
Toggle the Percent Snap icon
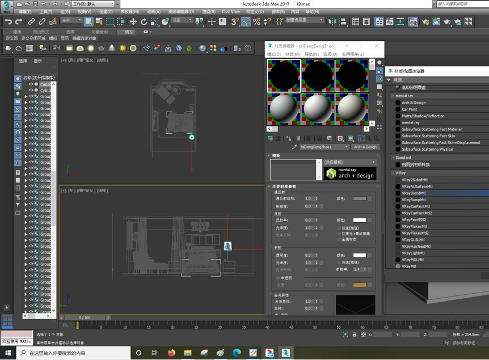256,22
